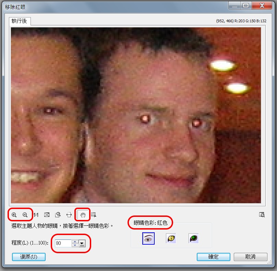
Task: Click into the 程度 value field
Action: 63,243
